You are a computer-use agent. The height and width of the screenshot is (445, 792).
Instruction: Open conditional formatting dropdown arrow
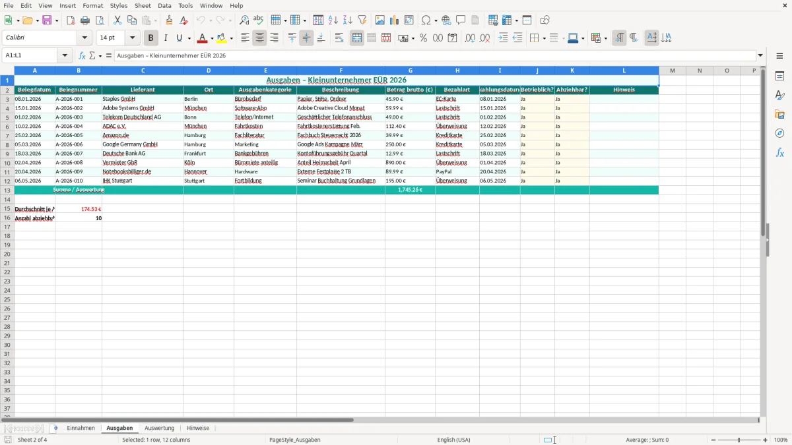click(605, 38)
